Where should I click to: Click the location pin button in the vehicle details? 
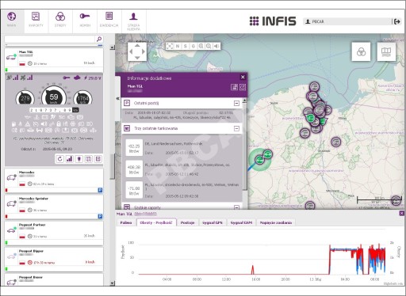pyautogui.click(x=79, y=159)
